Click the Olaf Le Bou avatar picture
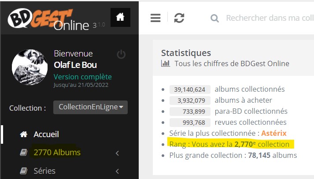314x179 pixels. pyautogui.click(x=30, y=67)
